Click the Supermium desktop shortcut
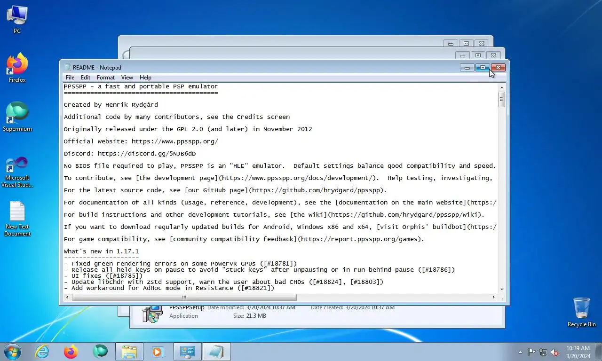The image size is (602, 361). click(17, 117)
